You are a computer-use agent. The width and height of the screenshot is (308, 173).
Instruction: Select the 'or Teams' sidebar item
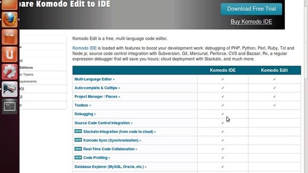[x=26, y=74]
